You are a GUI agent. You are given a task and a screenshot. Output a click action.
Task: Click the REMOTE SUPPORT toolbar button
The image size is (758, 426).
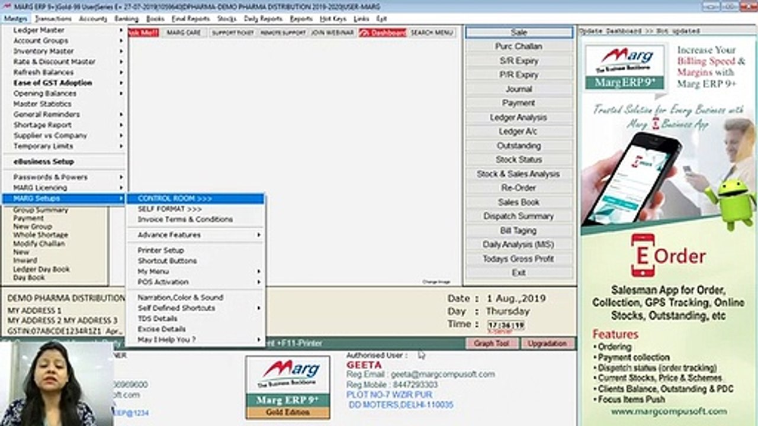(283, 33)
